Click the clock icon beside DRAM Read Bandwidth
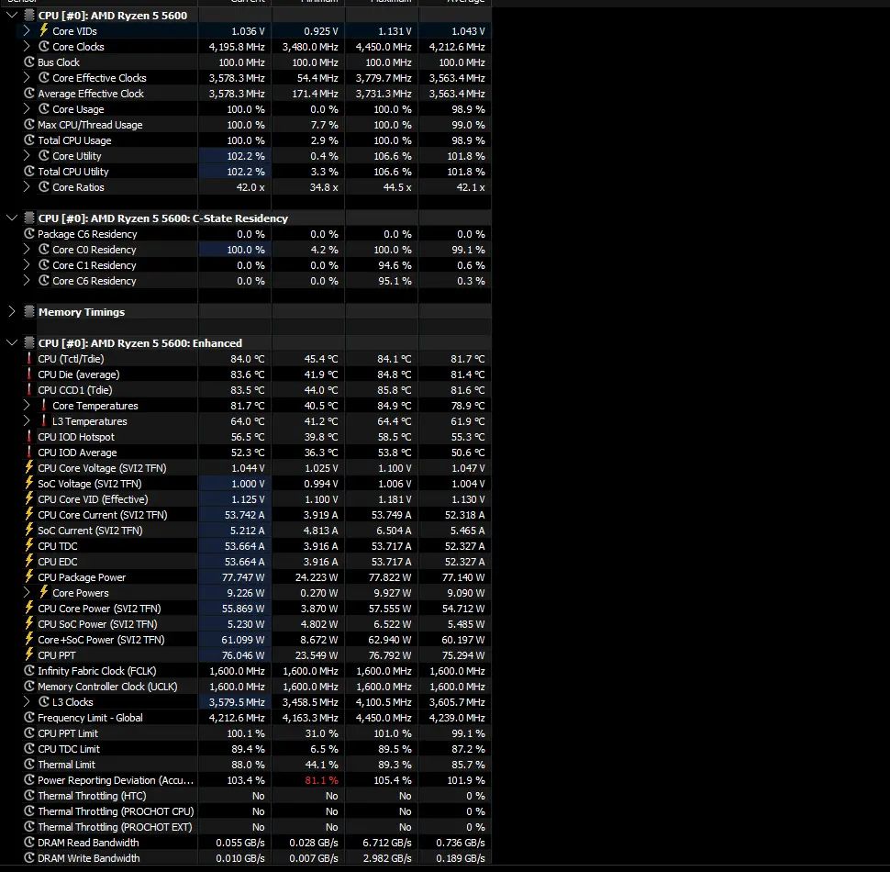This screenshot has height=872, width=890. pos(29,843)
